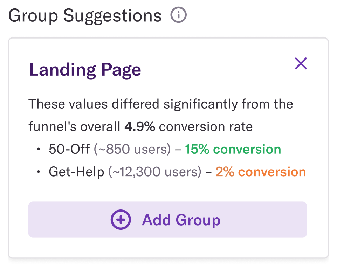Screen dimensions: 337x269
Task: Click the plus icon in Add Group
Action: pyautogui.click(x=121, y=220)
